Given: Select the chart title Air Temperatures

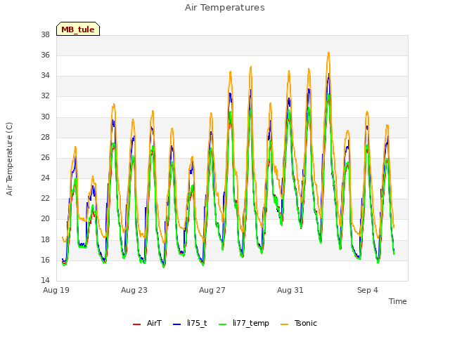Looking at the screenshot, I should [225, 8].
